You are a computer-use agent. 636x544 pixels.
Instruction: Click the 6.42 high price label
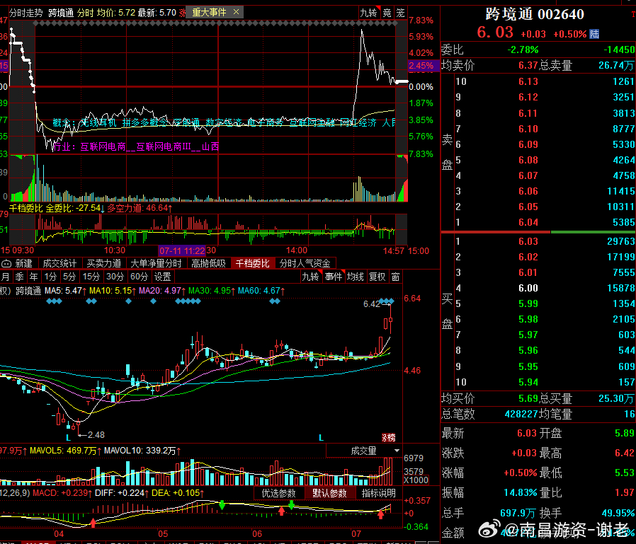(x=372, y=303)
